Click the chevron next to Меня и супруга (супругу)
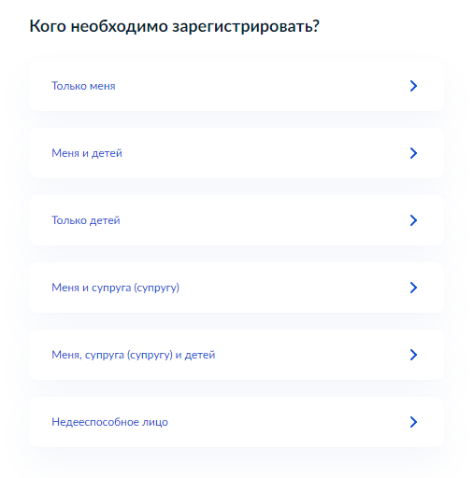 (x=413, y=288)
